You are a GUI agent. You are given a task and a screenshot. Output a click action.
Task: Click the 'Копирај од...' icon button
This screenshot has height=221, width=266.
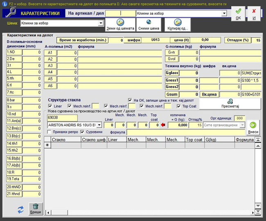[x=177, y=25]
